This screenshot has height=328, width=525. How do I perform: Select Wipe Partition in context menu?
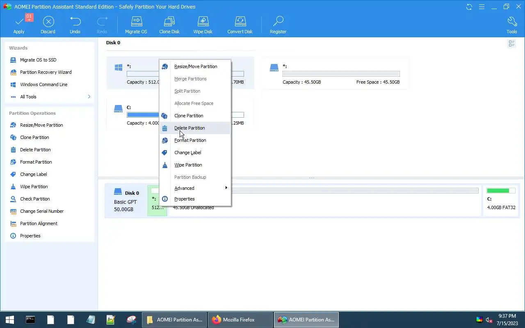[195, 165]
